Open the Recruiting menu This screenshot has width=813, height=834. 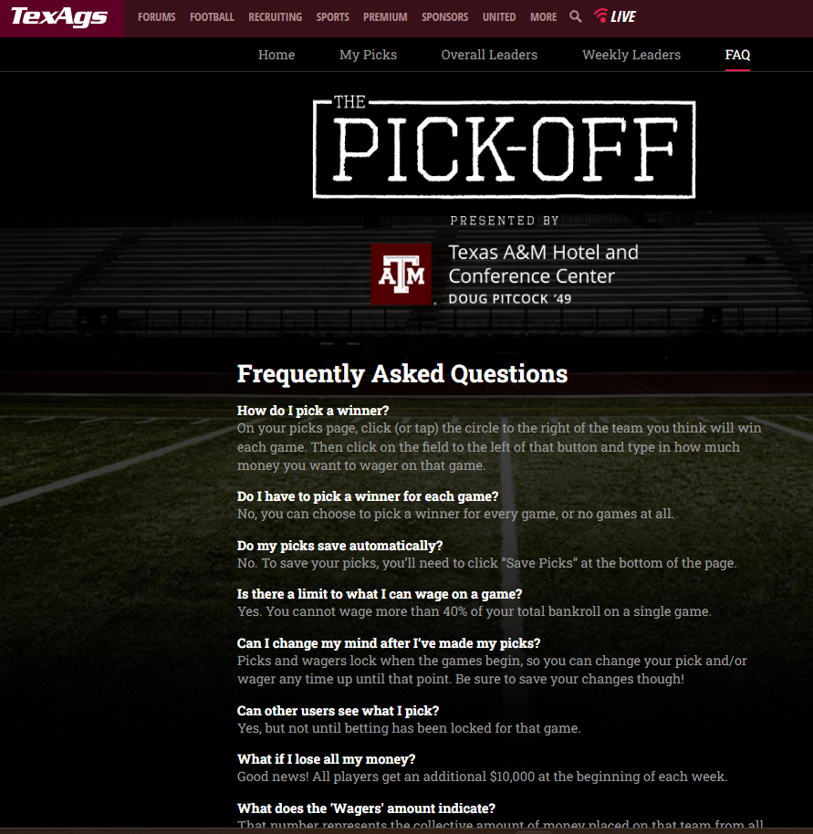pos(275,17)
